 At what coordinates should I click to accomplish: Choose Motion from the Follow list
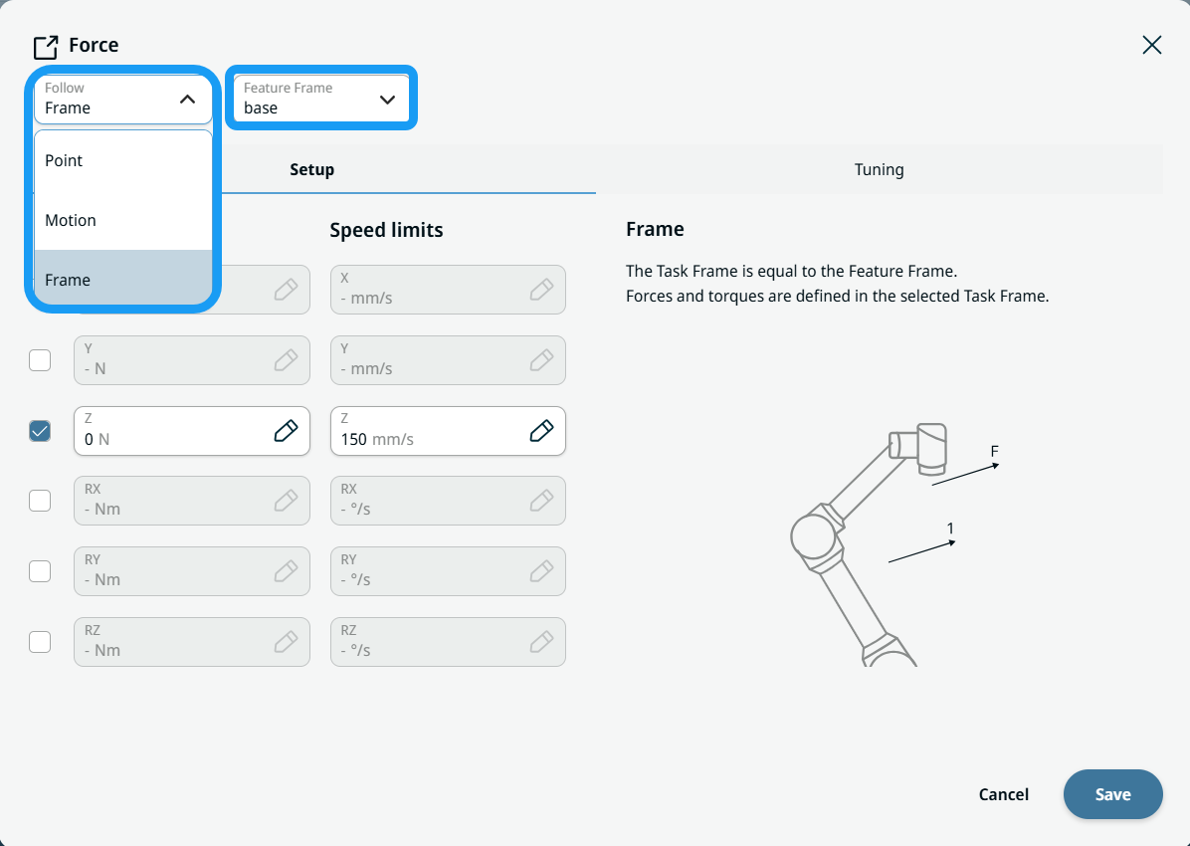coord(123,220)
